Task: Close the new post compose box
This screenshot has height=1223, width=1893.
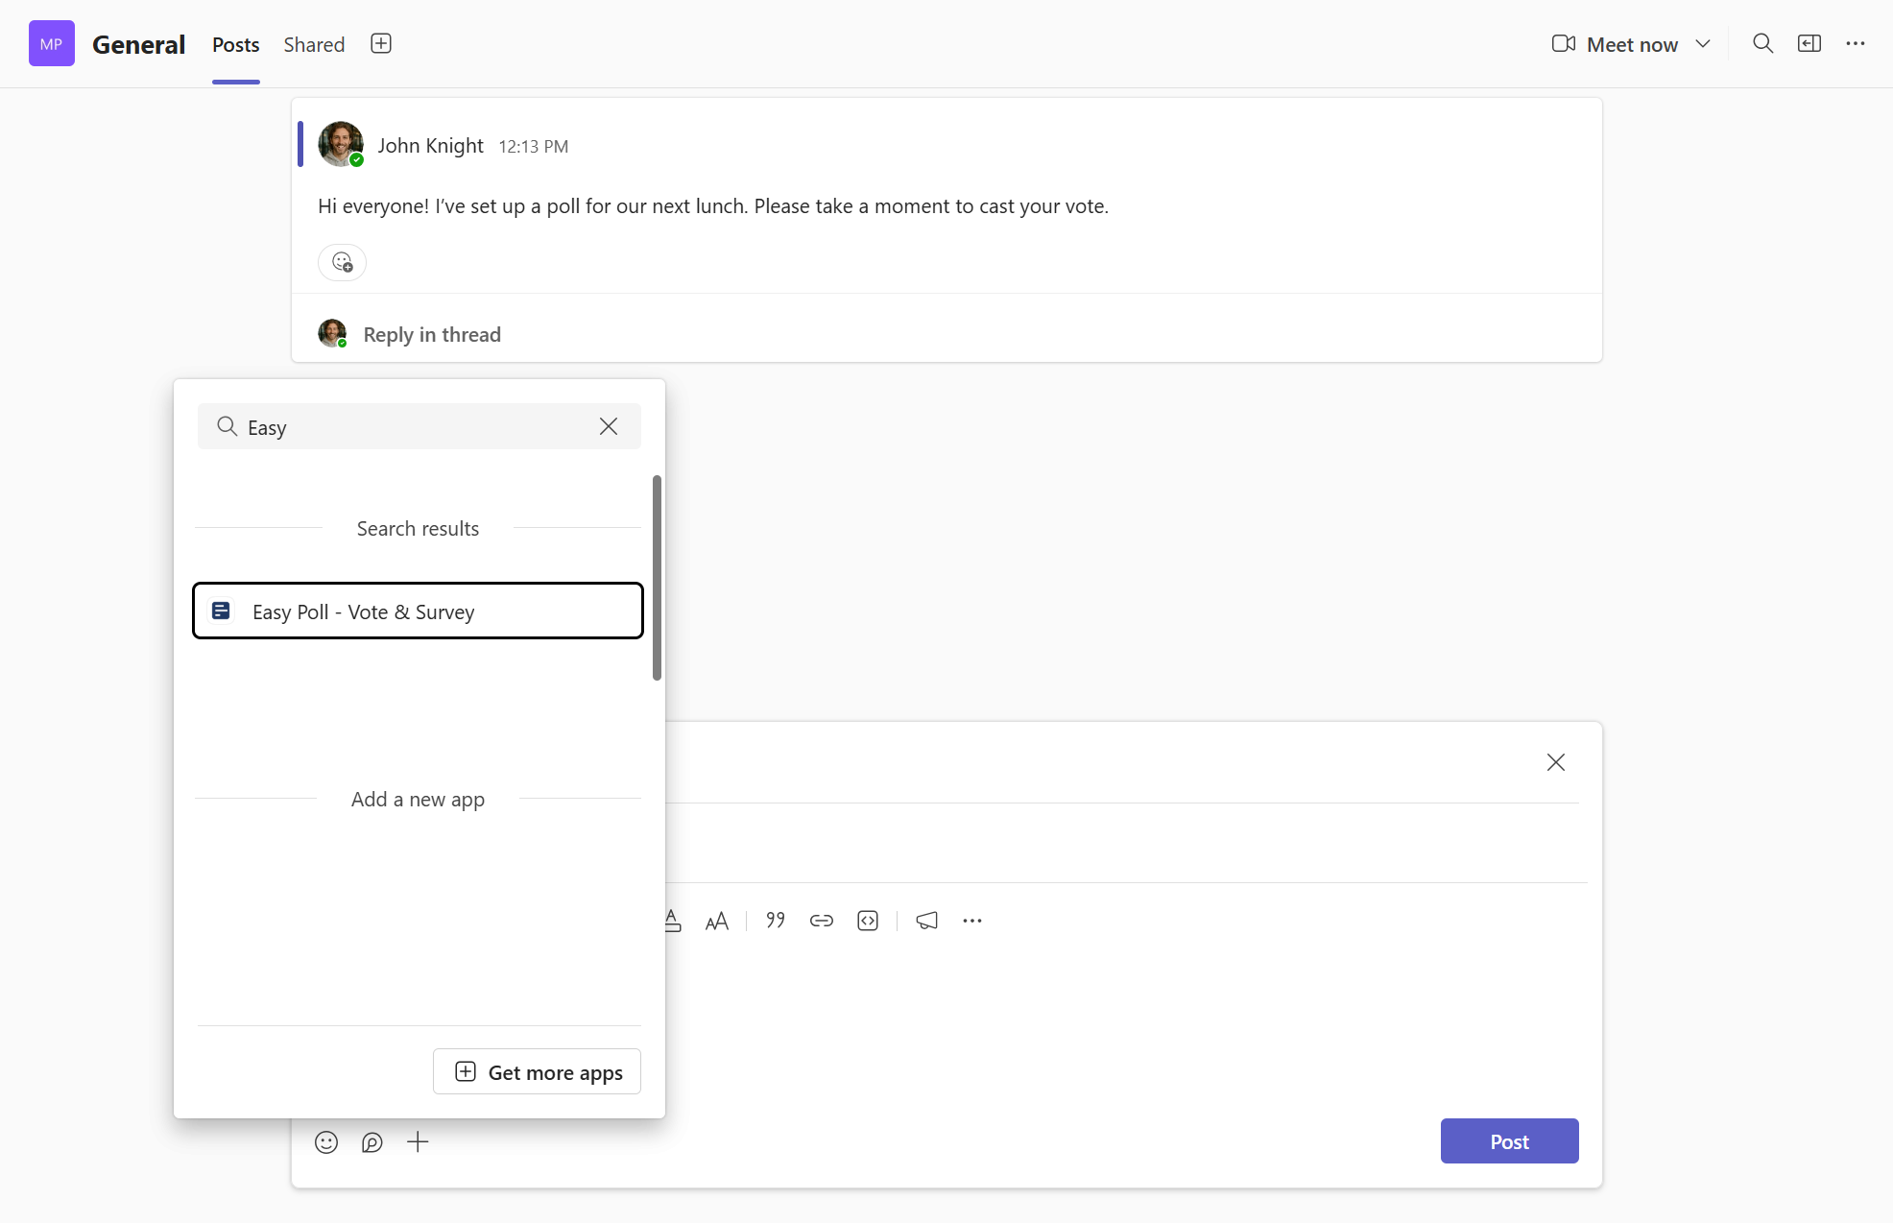Action: click(1556, 762)
